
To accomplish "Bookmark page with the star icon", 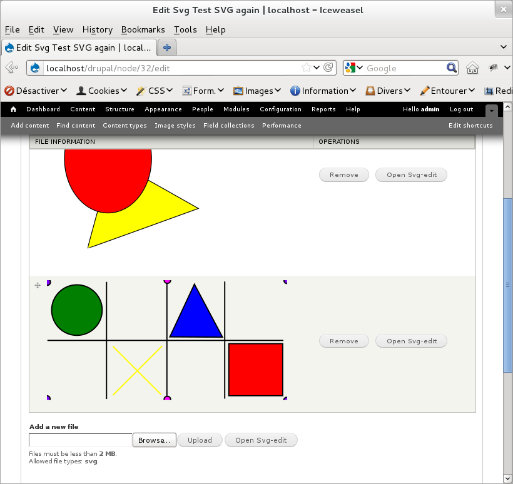I will [306, 68].
